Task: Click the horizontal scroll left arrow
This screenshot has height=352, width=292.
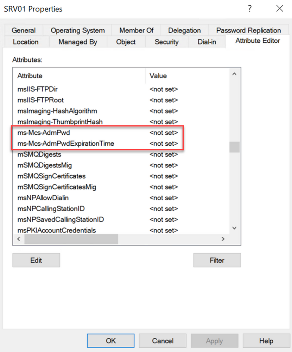Action: (x=19, y=239)
